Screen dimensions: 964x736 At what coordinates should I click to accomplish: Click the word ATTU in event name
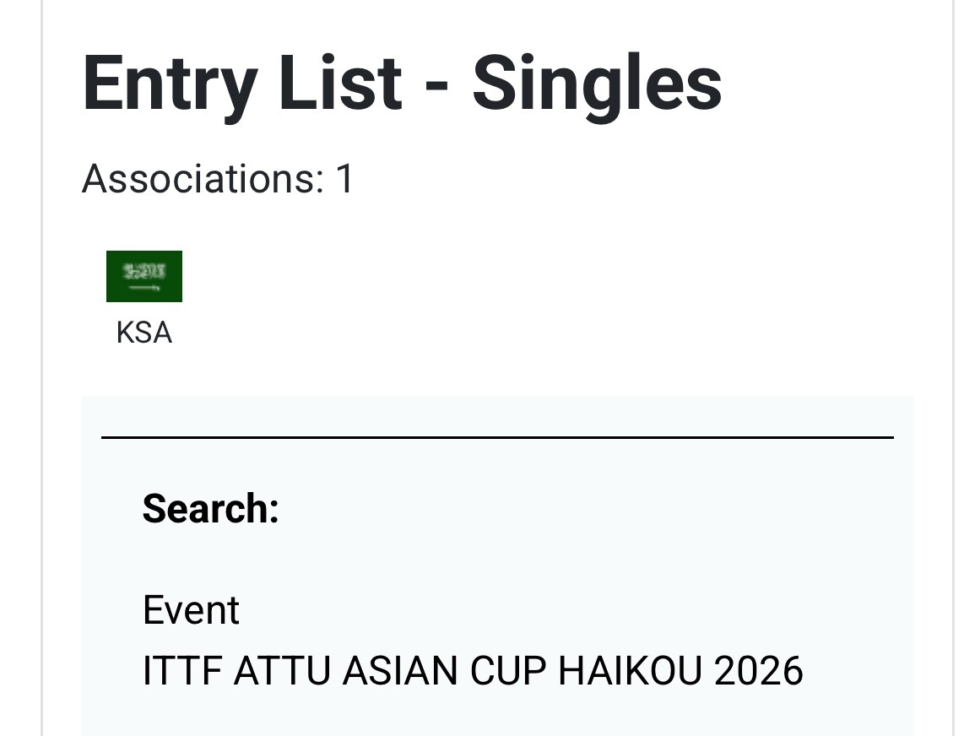pyautogui.click(x=283, y=671)
